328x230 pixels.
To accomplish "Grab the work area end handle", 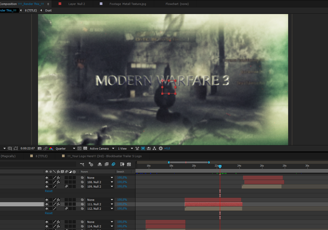I will 209,162.
